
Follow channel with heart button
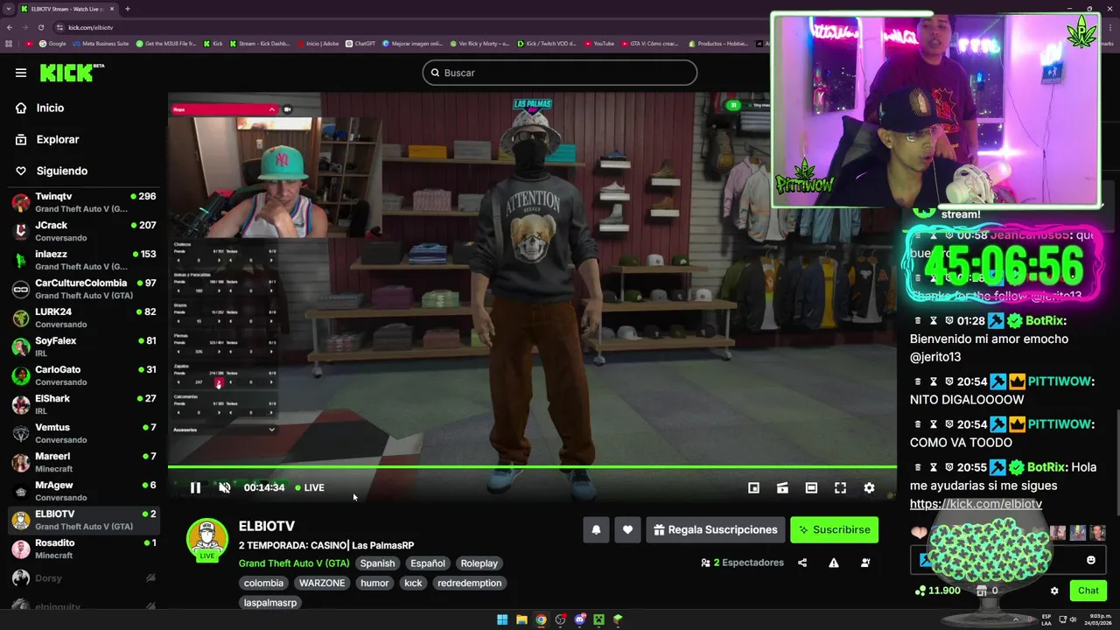pyautogui.click(x=627, y=529)
